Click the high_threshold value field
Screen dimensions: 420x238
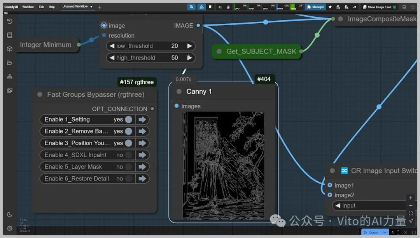coord(151,57)
